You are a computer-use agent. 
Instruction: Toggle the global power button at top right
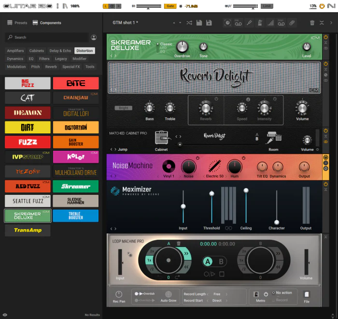pyautogui.click(x=322, y=6)
